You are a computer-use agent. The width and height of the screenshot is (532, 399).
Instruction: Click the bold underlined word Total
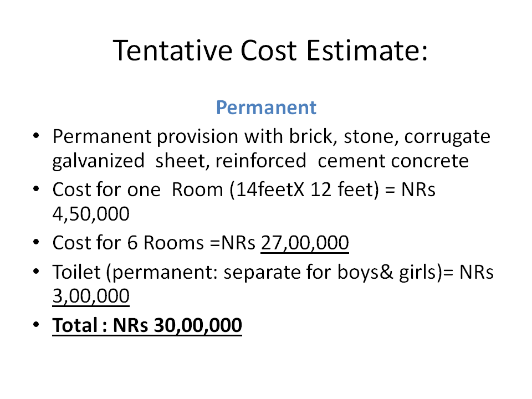[x=75, y=325]
